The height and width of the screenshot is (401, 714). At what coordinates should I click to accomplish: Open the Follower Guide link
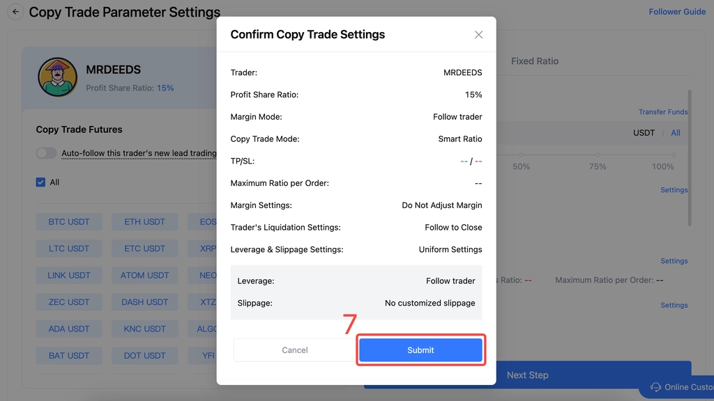[676, 12]
